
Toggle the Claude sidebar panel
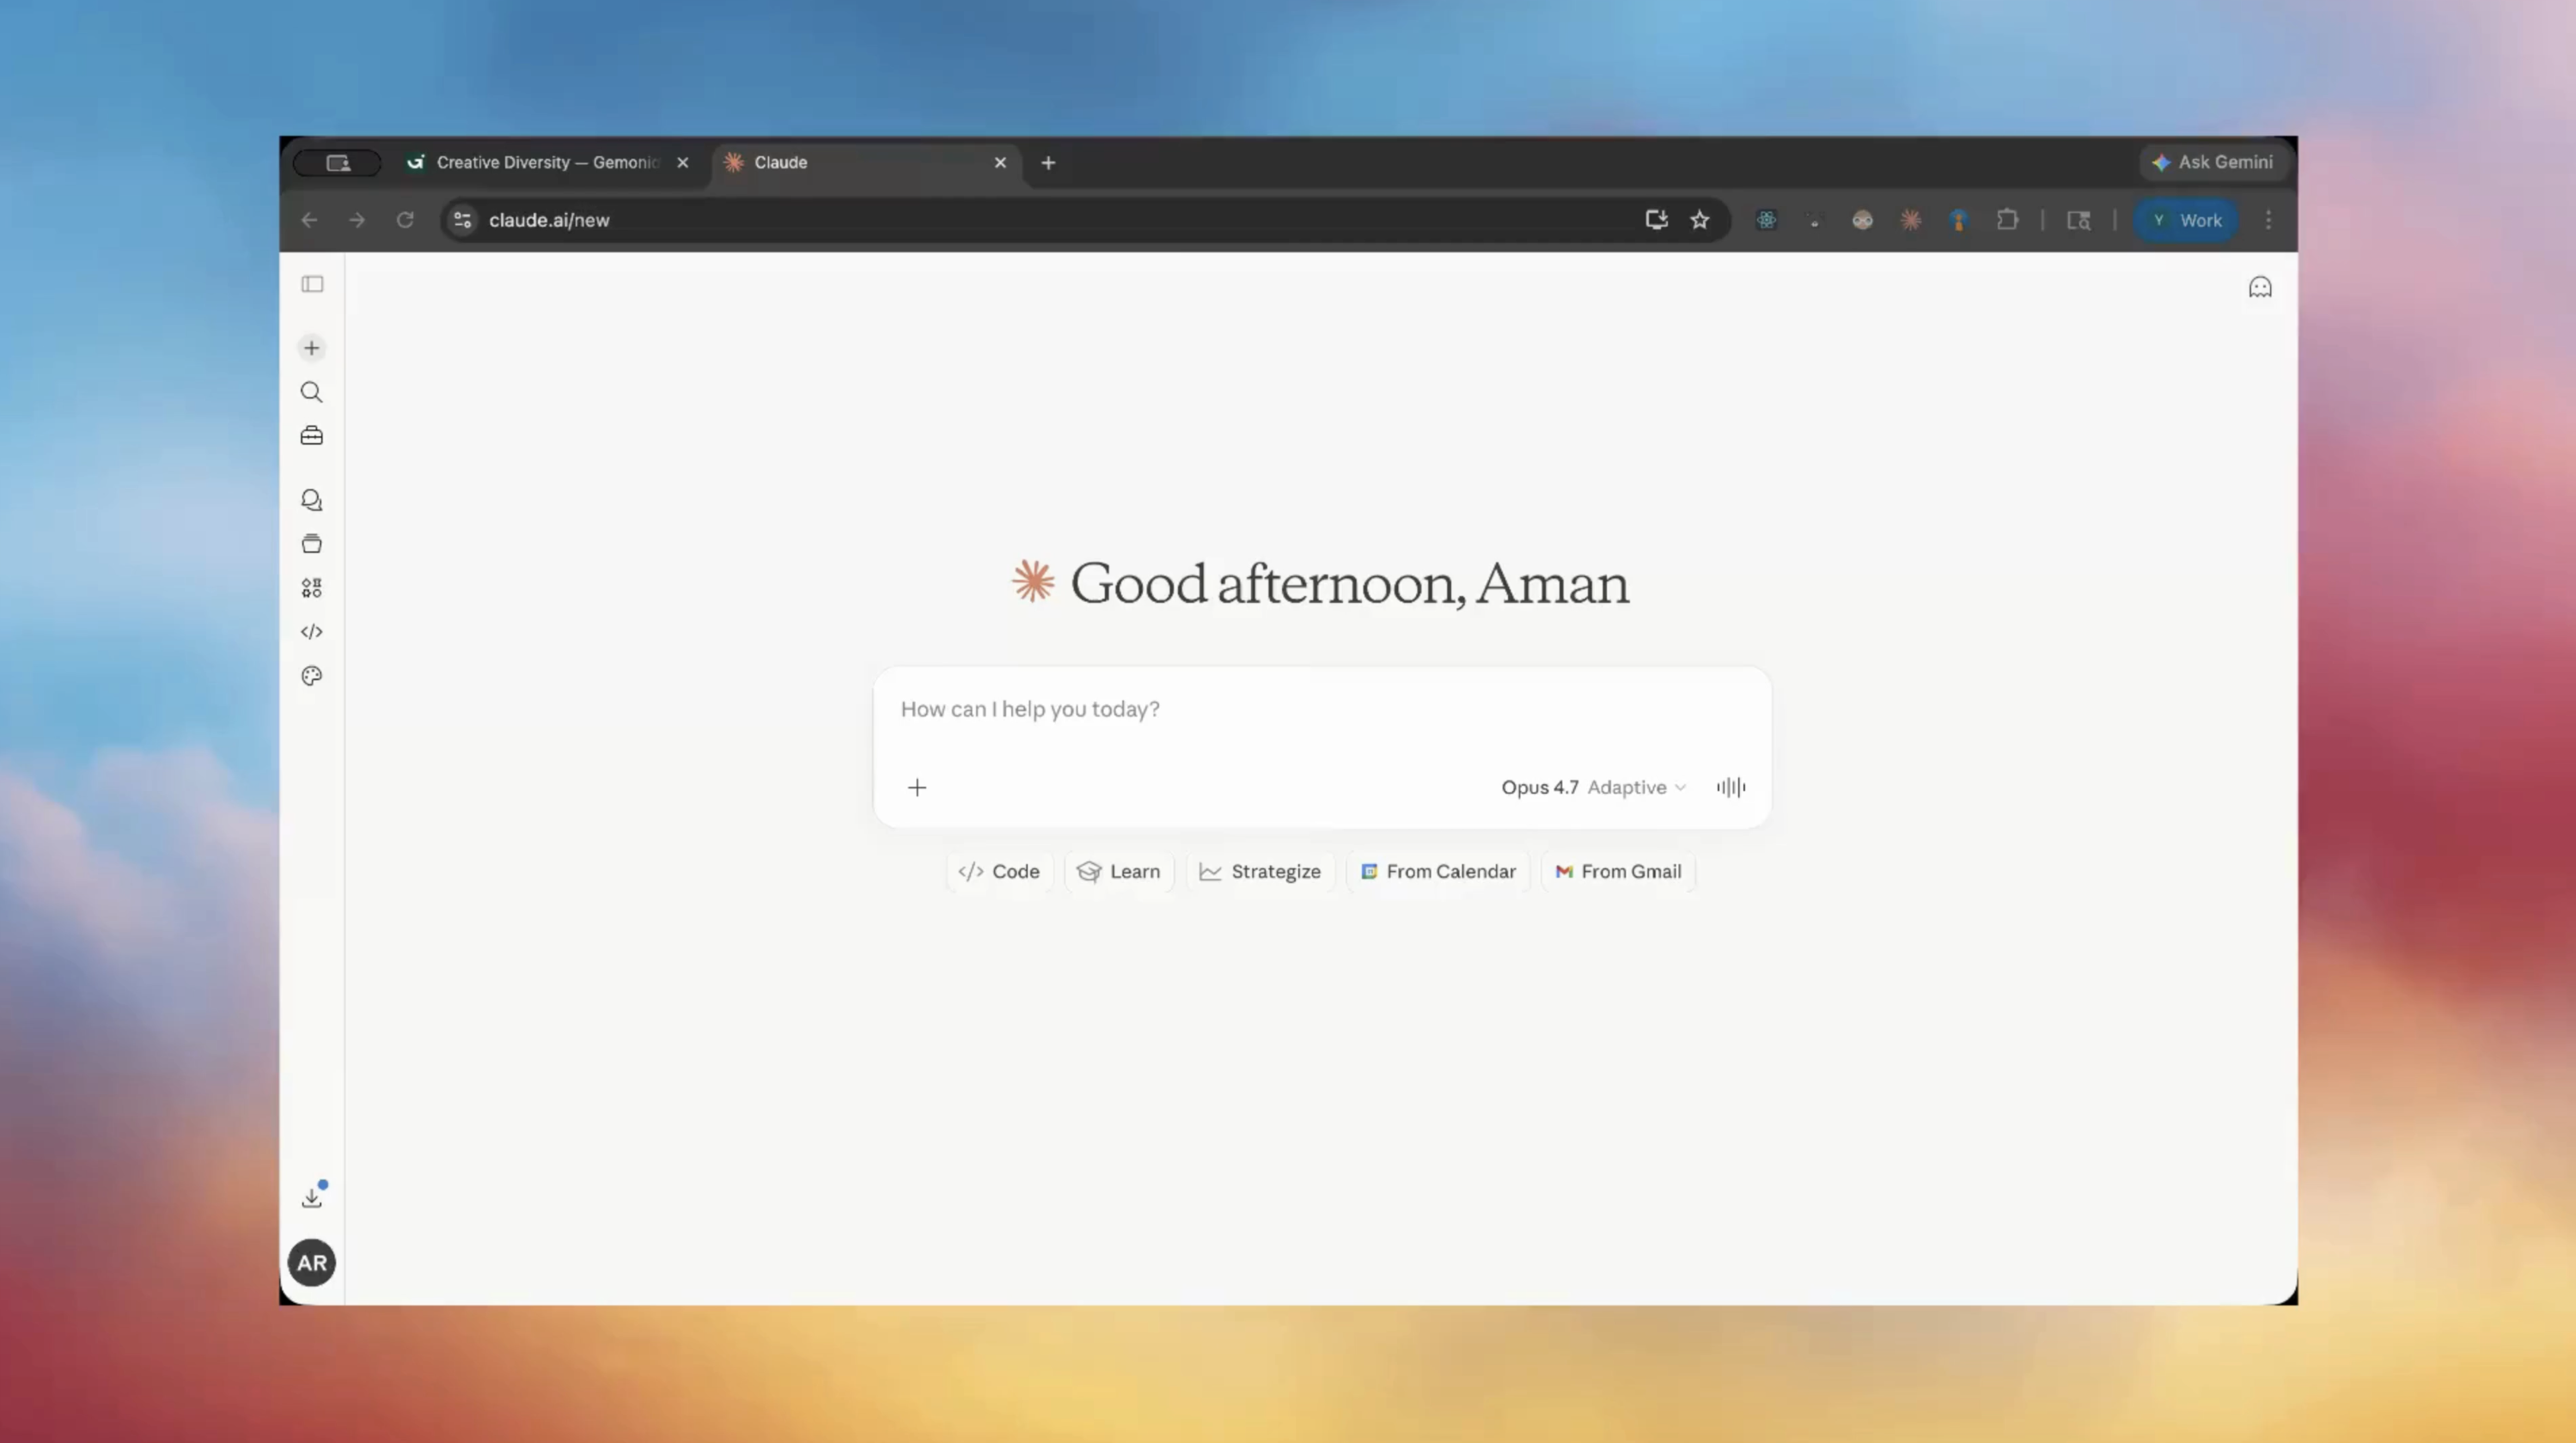[312, 285]
